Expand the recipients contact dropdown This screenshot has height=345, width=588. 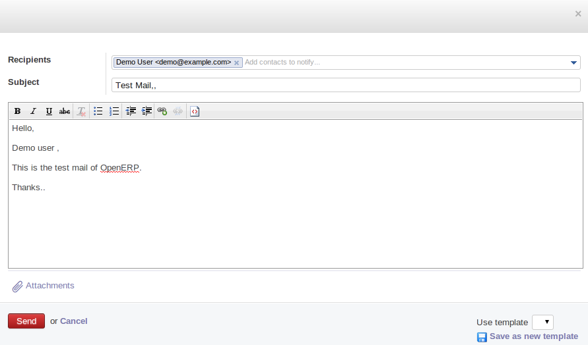573,63
